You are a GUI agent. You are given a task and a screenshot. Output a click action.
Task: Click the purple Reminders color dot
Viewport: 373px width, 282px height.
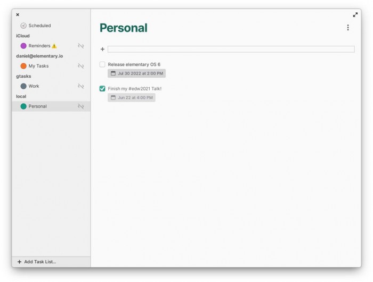pos(23,46)
